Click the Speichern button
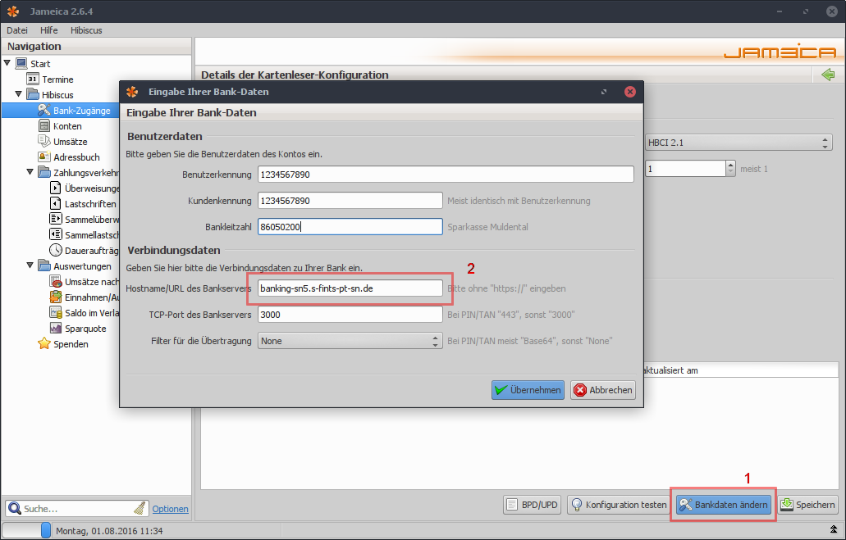This screenshot has width=846, height=540. pos(807,505)
